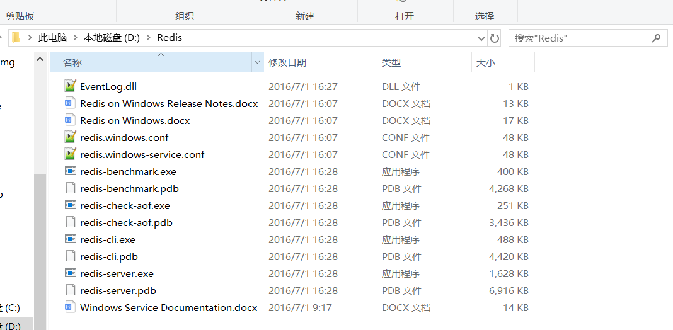This screenshot has height=330, width=673.
Task: Click the DLL 文件 type cell
Action: 401,86
